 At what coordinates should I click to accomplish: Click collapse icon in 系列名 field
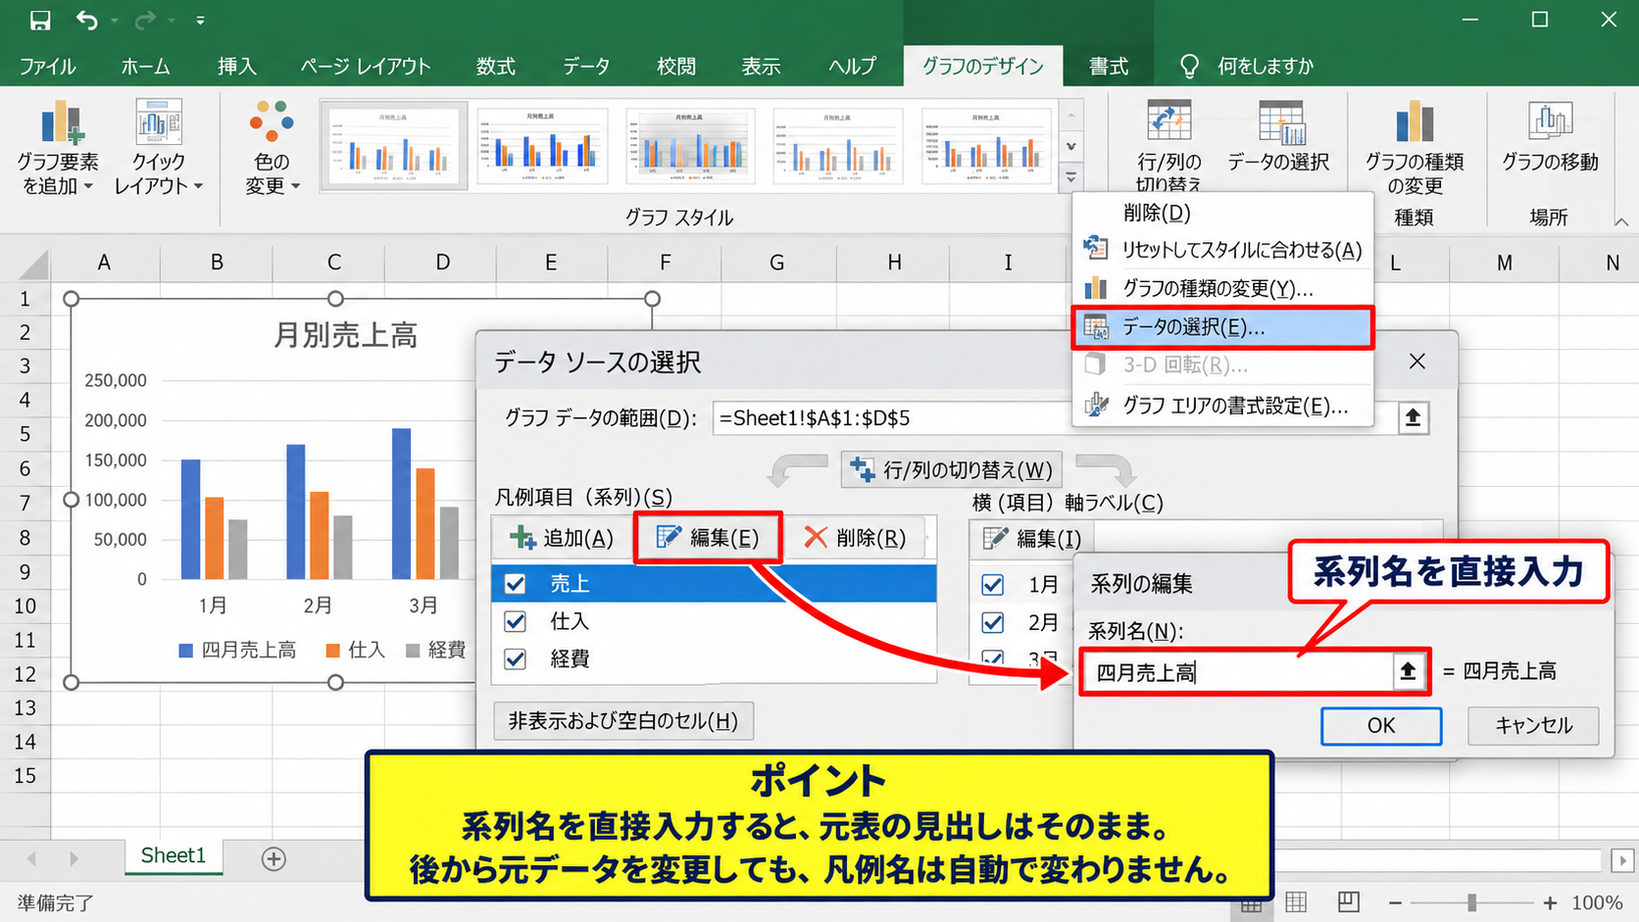point(1408,671)
